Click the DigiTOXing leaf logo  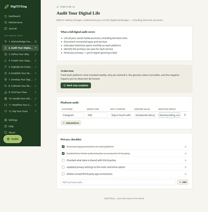[x=7, y=7]
